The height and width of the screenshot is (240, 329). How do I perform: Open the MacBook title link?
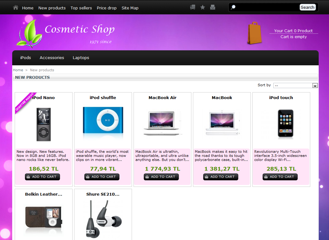222,98
